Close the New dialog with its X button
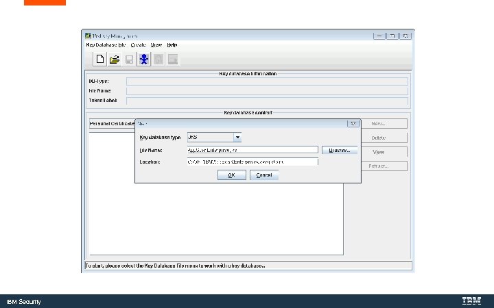494x308 pixels. [x=353, y=123]
